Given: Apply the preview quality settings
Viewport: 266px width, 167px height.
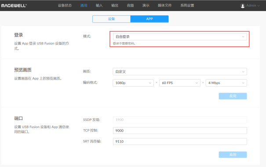Looking at the screenshot, I should coord(233,96).
